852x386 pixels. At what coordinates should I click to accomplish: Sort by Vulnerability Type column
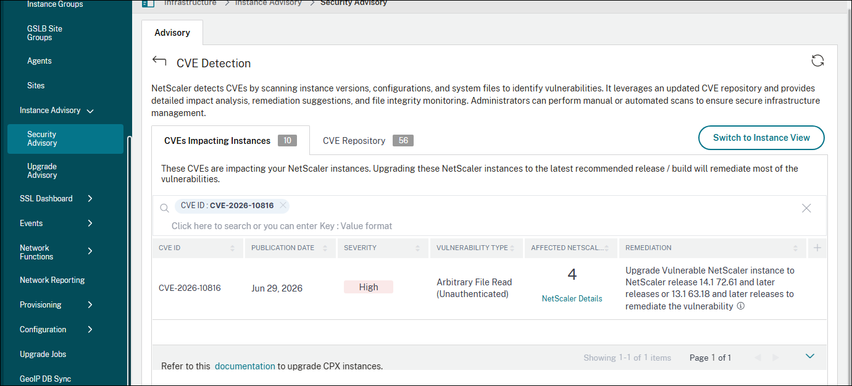512,248
